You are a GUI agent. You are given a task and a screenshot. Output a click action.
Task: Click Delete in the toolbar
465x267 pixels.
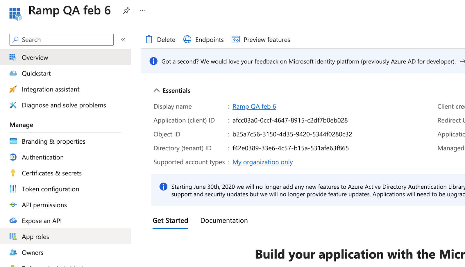pyautogui.click(x=160, y=39)
